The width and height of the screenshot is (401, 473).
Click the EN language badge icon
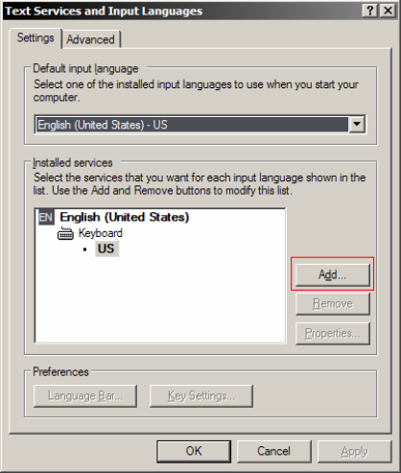(46, 218)
